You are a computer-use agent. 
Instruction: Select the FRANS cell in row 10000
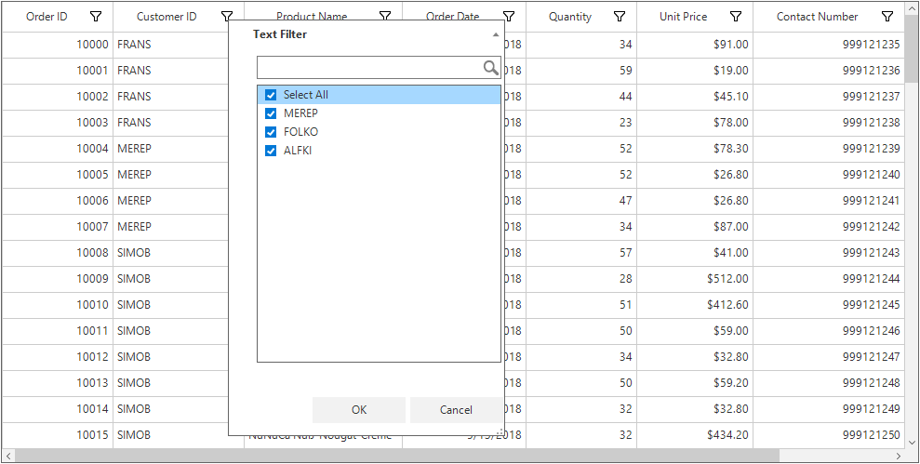[171, 45]
